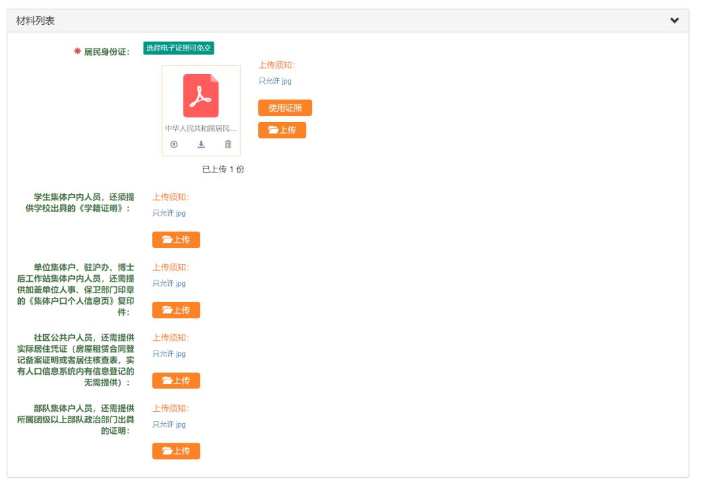Download the uploaded ID card file
This screenshot has width=728, height=496.
[201, 144]
